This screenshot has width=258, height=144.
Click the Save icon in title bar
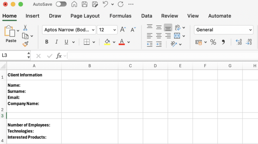click(x=85, y=4)
